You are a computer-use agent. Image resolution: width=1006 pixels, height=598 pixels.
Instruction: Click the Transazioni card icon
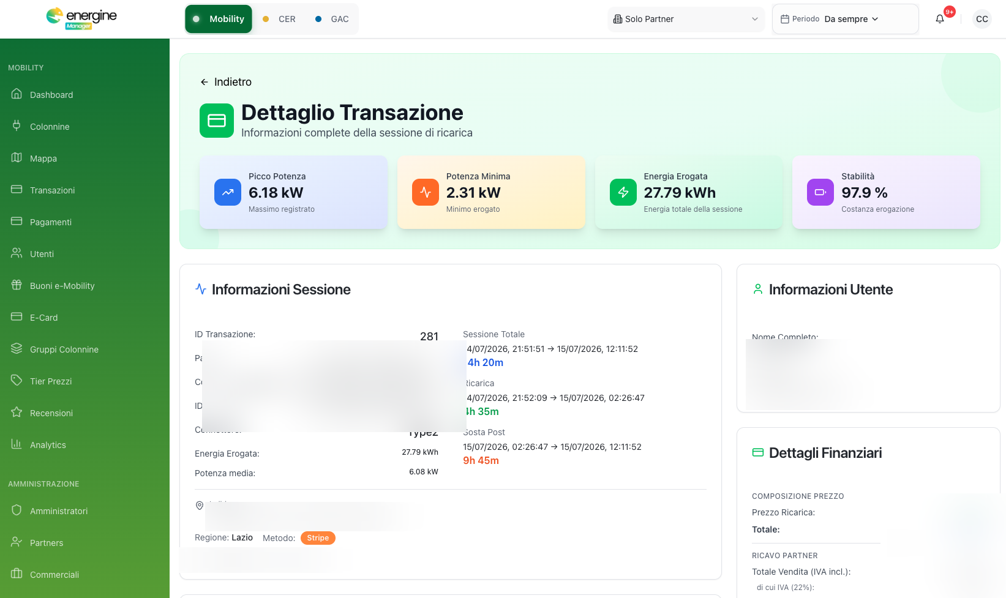[x=17, y=190]
